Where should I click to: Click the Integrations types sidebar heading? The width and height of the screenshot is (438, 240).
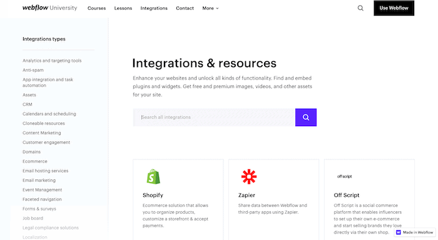coord(44,39)
